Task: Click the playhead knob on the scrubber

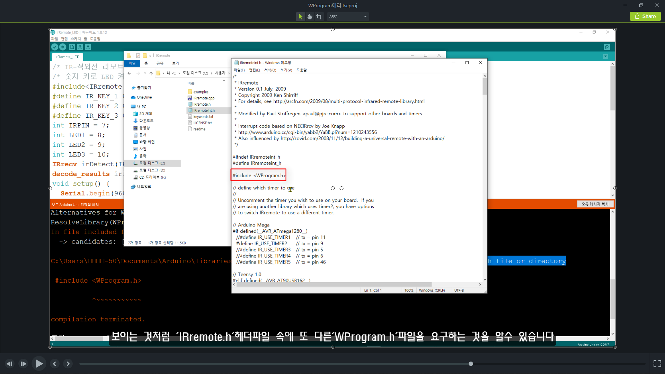Action: (471, 364)
